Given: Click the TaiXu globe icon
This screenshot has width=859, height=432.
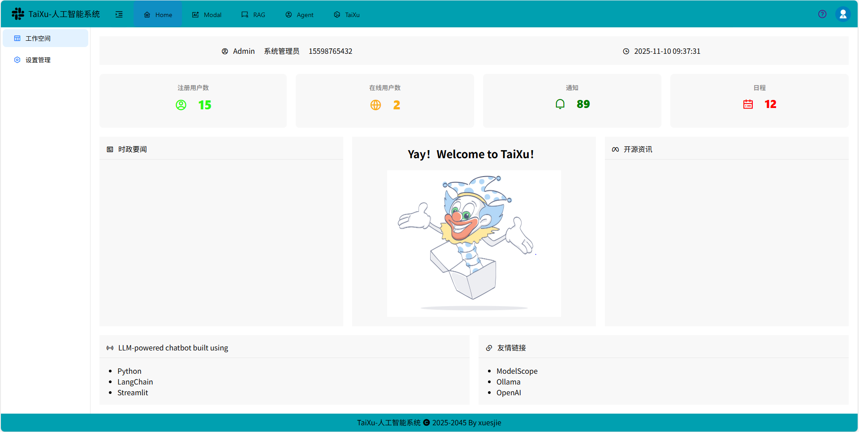Looking at the screenshot, I should click(337, 14).
